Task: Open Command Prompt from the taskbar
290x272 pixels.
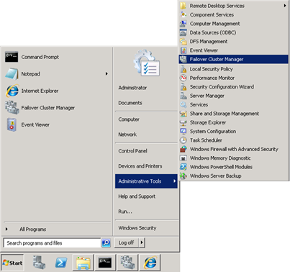Action: [105, 263]
